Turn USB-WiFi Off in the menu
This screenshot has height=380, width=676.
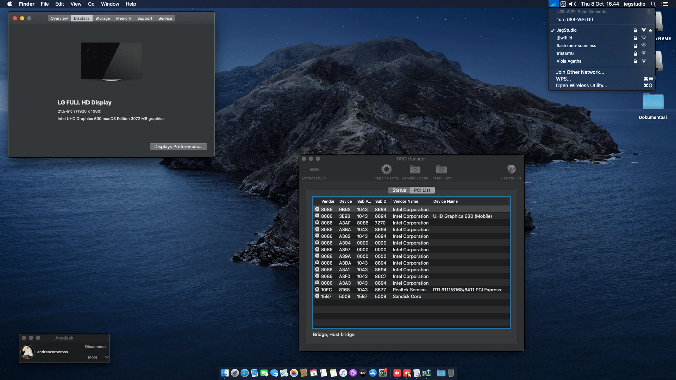click(x=575, y=20)
